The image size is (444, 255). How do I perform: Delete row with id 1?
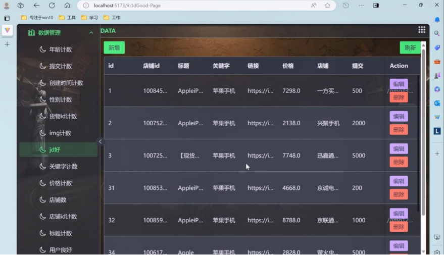399,97
